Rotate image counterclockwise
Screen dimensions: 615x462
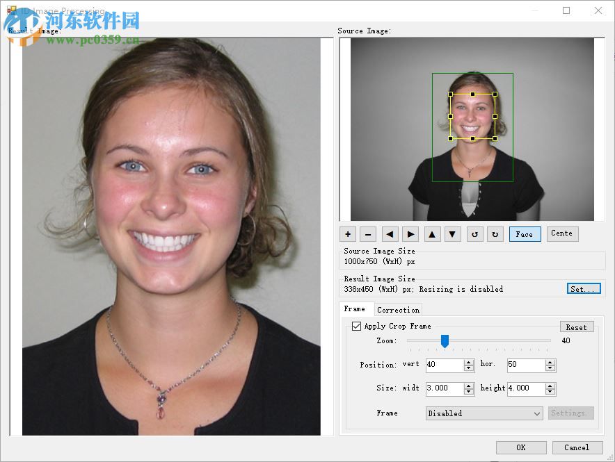tap(474, 234)
